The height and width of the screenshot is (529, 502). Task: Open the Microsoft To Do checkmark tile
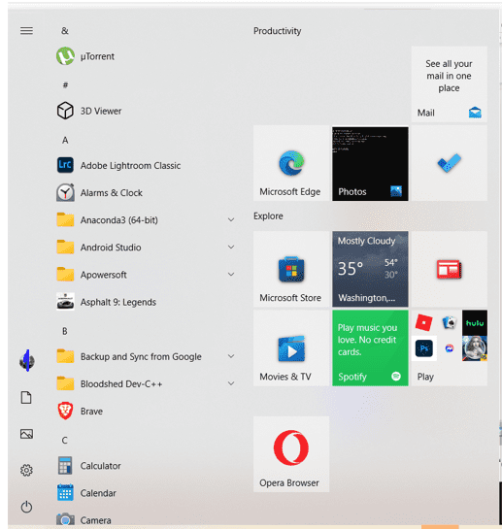pos(449,163)
